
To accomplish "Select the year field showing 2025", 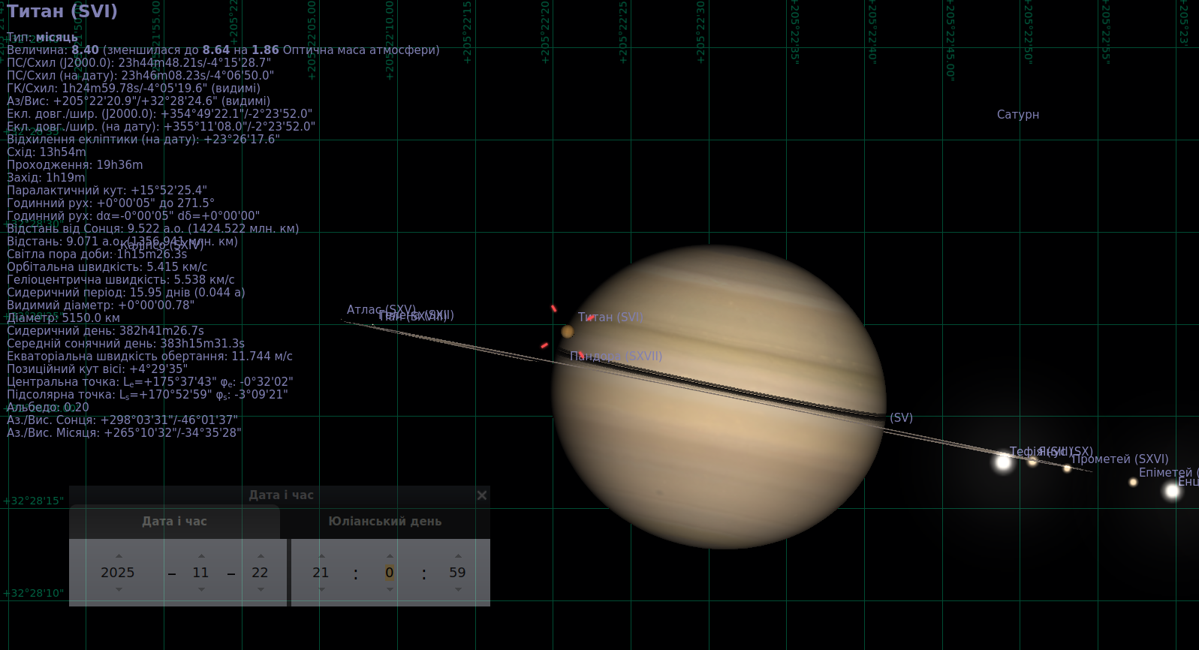I will [x=118, y=573].
